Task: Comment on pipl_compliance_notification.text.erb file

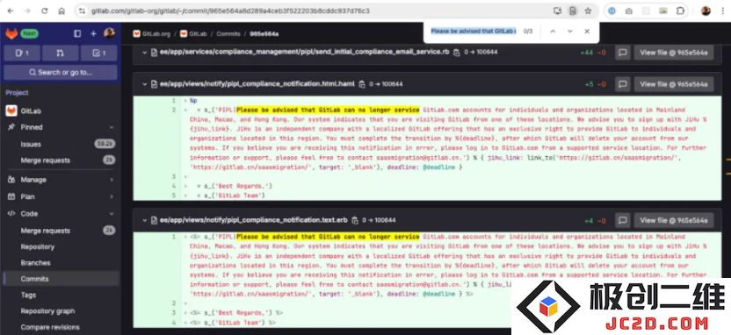Action: (x=622, y=220)
